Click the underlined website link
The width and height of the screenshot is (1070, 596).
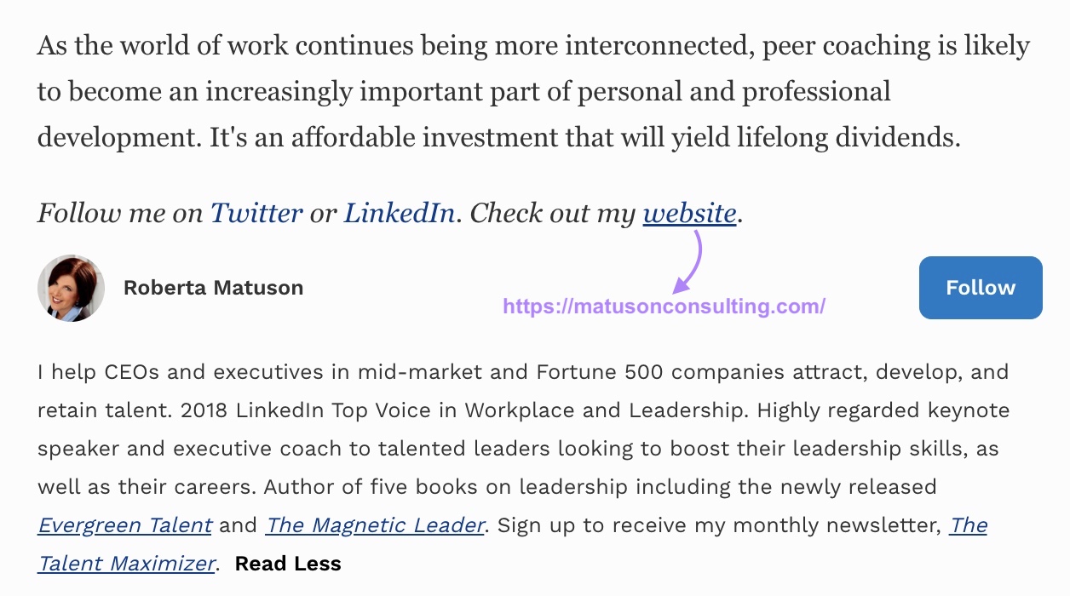coord(690,213)
